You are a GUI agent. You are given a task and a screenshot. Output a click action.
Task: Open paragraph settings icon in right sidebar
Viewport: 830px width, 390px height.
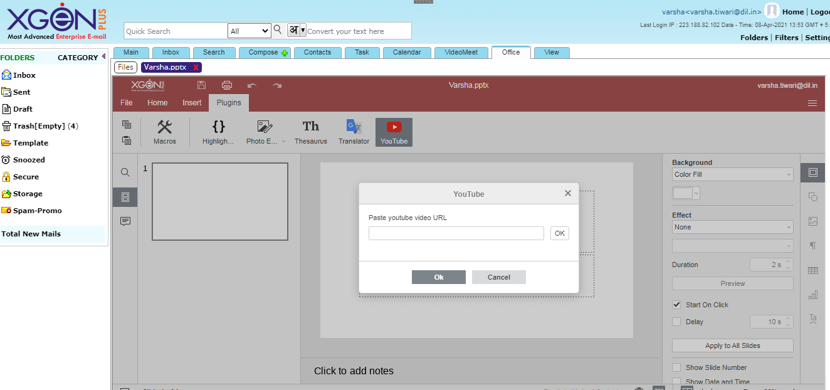pyautogui.click(x=813, y=246)
